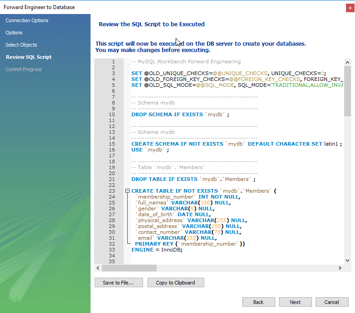Click the PRIMARY KEY line

[x=190, y=244]
